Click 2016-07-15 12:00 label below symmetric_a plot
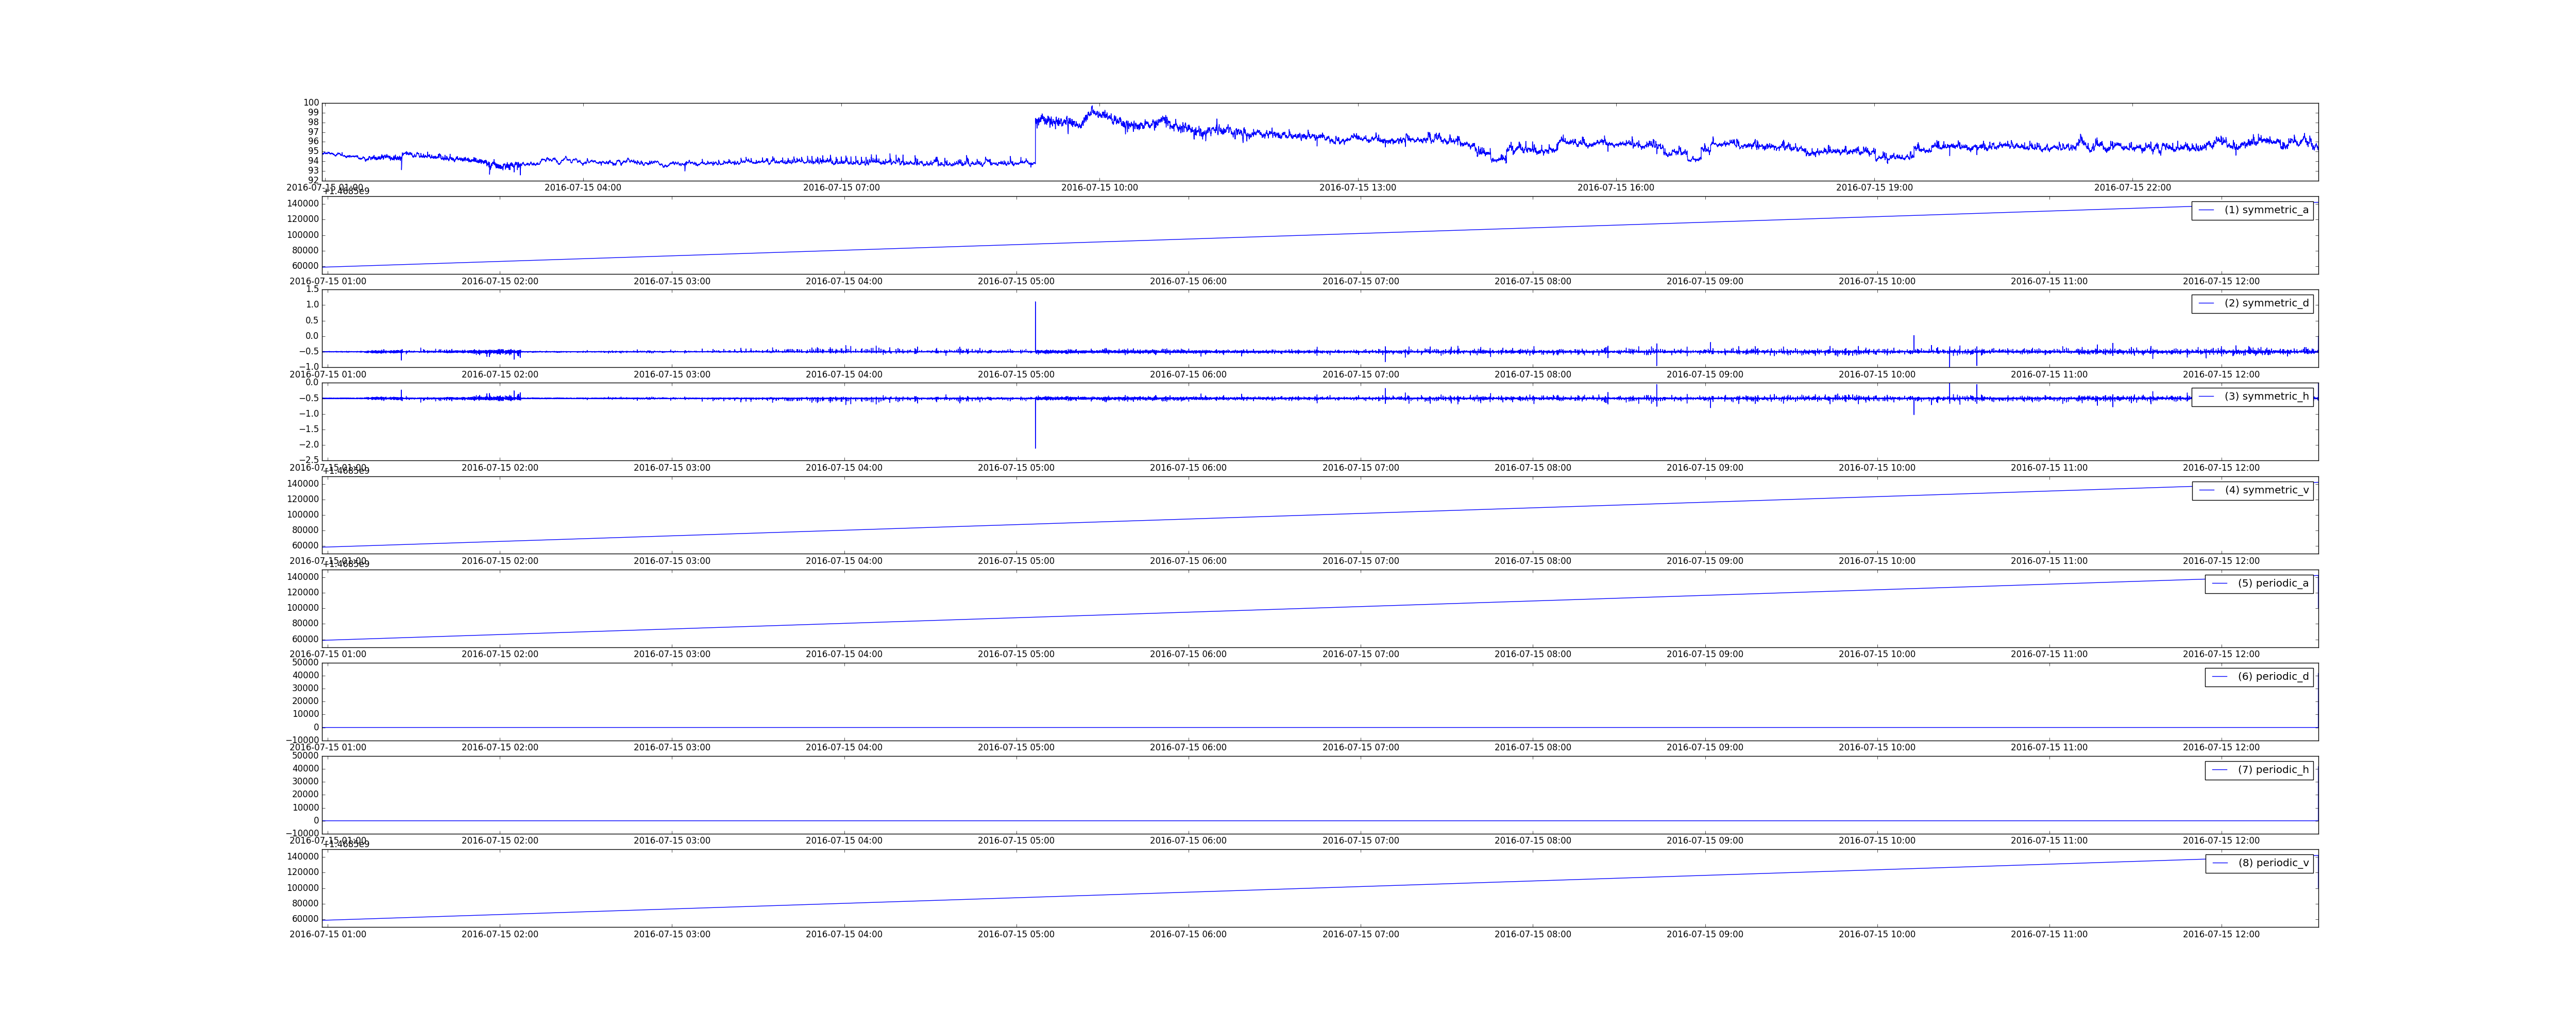This screenshot has width=2576, height=1030. [x=2221, y=282]
